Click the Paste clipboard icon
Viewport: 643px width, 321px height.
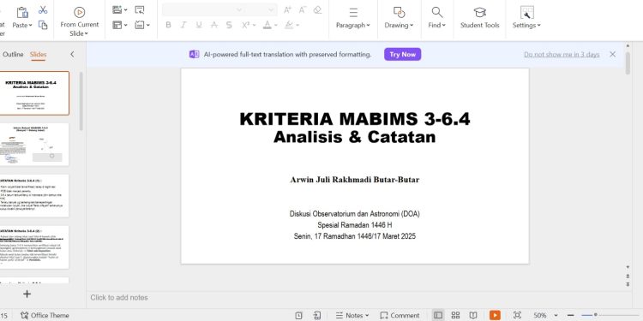tap(22, 12)
